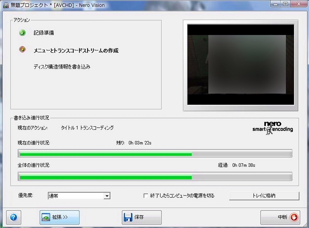Viewport: 309px width, 228px height.
Task: Click the red stop hand icon
Action: tap(294, 217)
